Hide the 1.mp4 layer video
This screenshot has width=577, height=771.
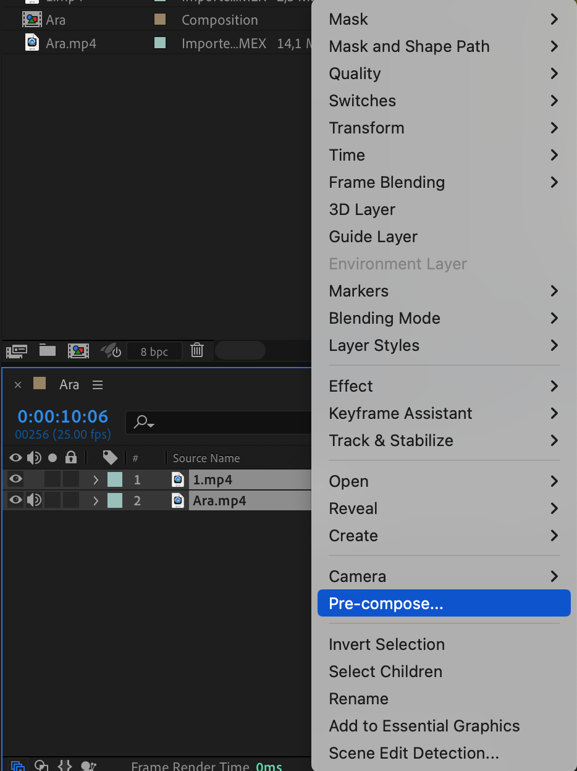(x=16, y=479)
